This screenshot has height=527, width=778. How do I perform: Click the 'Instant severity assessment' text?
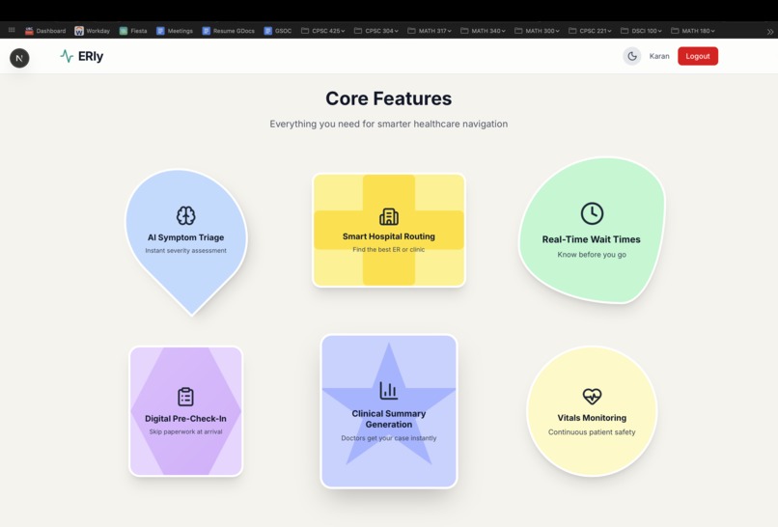pyautogui.click(x=185, y=251)
